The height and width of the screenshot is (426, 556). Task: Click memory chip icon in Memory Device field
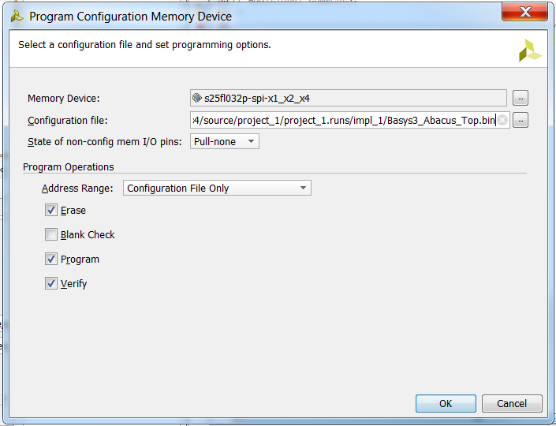pos(197,98)
